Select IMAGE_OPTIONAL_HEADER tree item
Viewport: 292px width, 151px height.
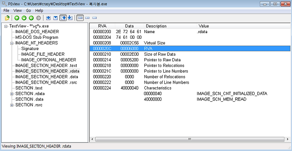49,60
